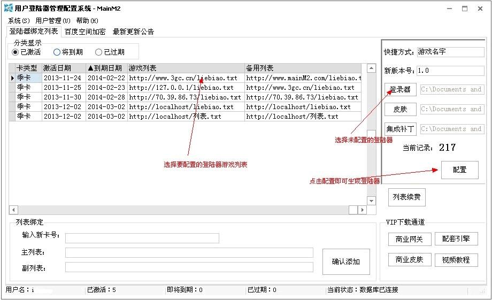Image resolution: width=492 pixels, height=300 pixels.
Task: Click the 登录器 browse button
Action: point(400,89)
